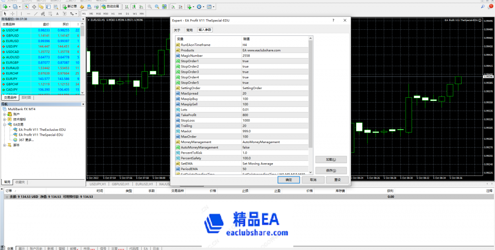Switch Market Watch to 即时图 tab
The height and width of the screenshot is (250, 495).
click(26, 98)
